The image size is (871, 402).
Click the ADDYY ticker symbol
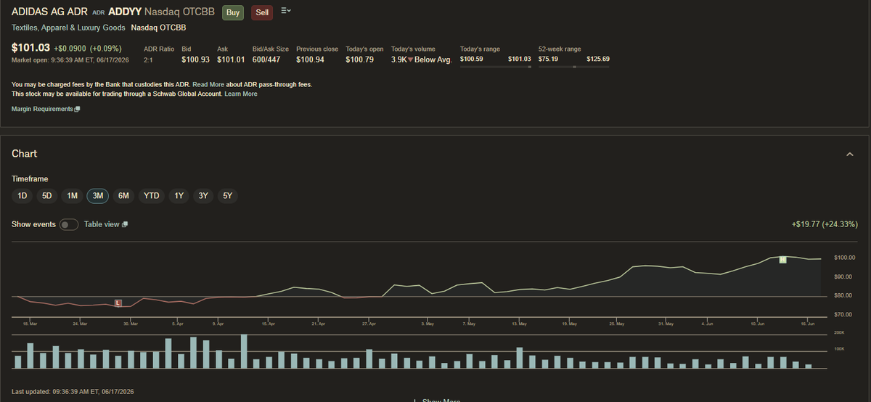pyautogui.click(x=125, y=12)
